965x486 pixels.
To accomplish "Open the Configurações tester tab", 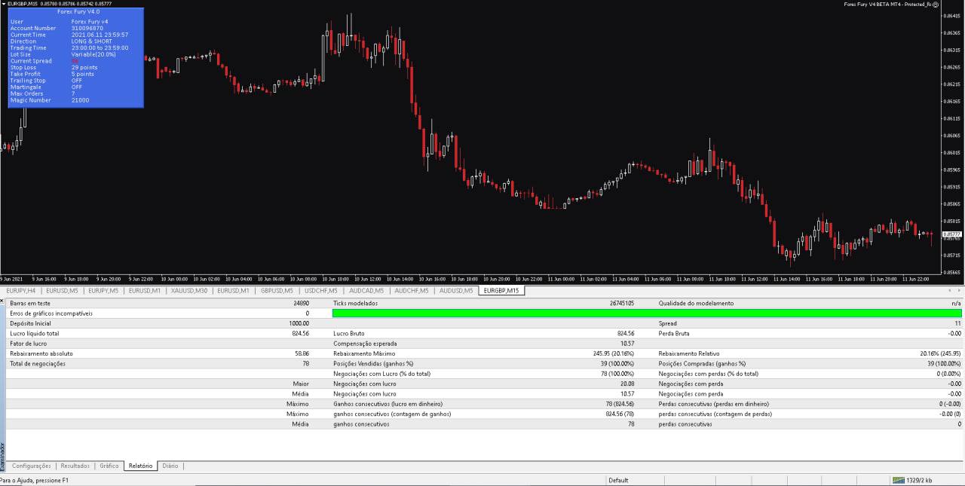I will pos(32,466).
